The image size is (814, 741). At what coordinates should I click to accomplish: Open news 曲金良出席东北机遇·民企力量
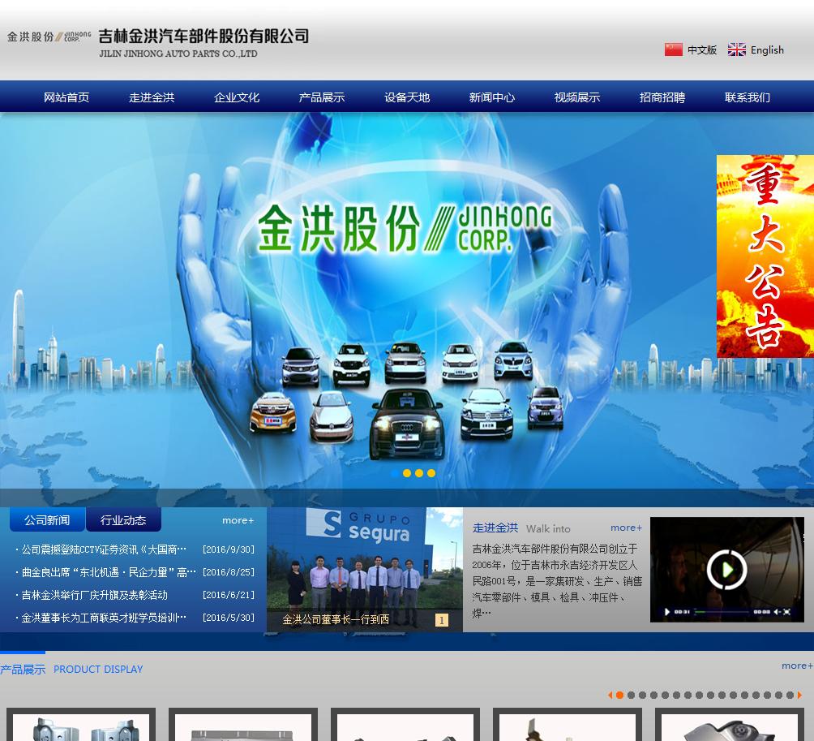109,572
